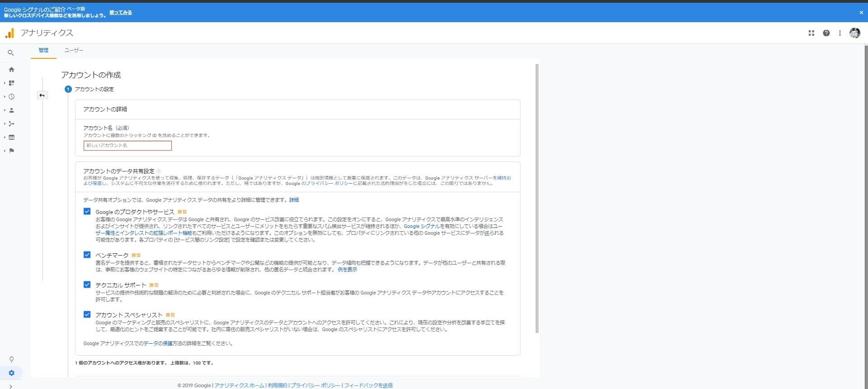Viewport: 868px width, 389px height.
Task: Expand the Customization section arrow in sidebar
Action: 5,83
